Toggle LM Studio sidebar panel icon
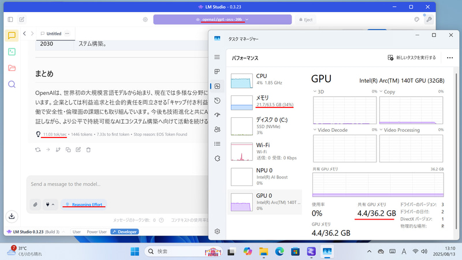This screenshot has height=260, width=462. coord(10,20)
